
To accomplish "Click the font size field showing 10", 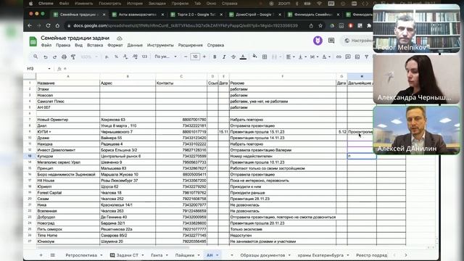I will pos(195,57).
